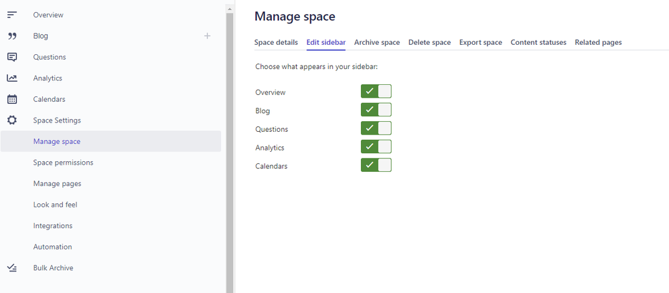
Task: Switch off the Calendars toggle
Action: click(x=376, y=165)
